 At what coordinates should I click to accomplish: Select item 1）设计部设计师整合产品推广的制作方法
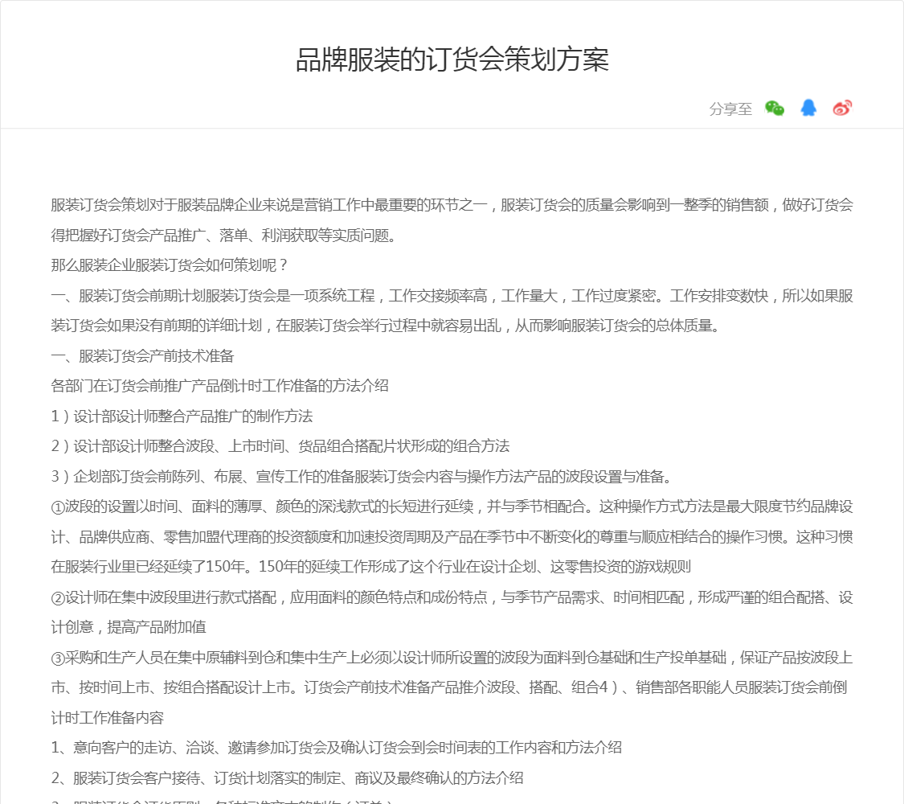tap(182, 416)
